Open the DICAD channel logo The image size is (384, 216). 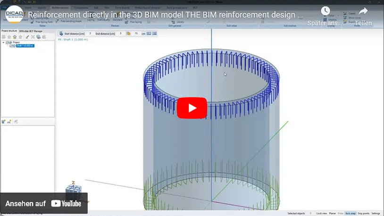[14, 14]
